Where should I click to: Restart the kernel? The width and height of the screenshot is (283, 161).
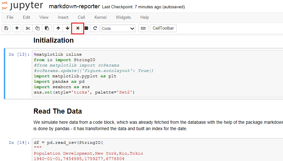pyautogui.click(x=95, y=28)
